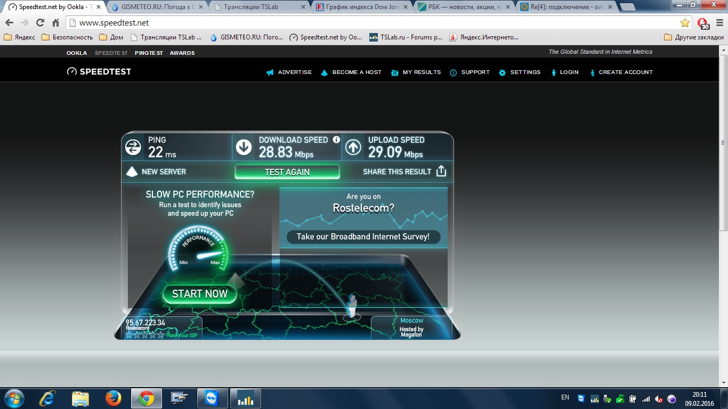Viewport: 728px width, 409px height.
Task: Click the browser back arrow
Action: (x=9, y=23)
